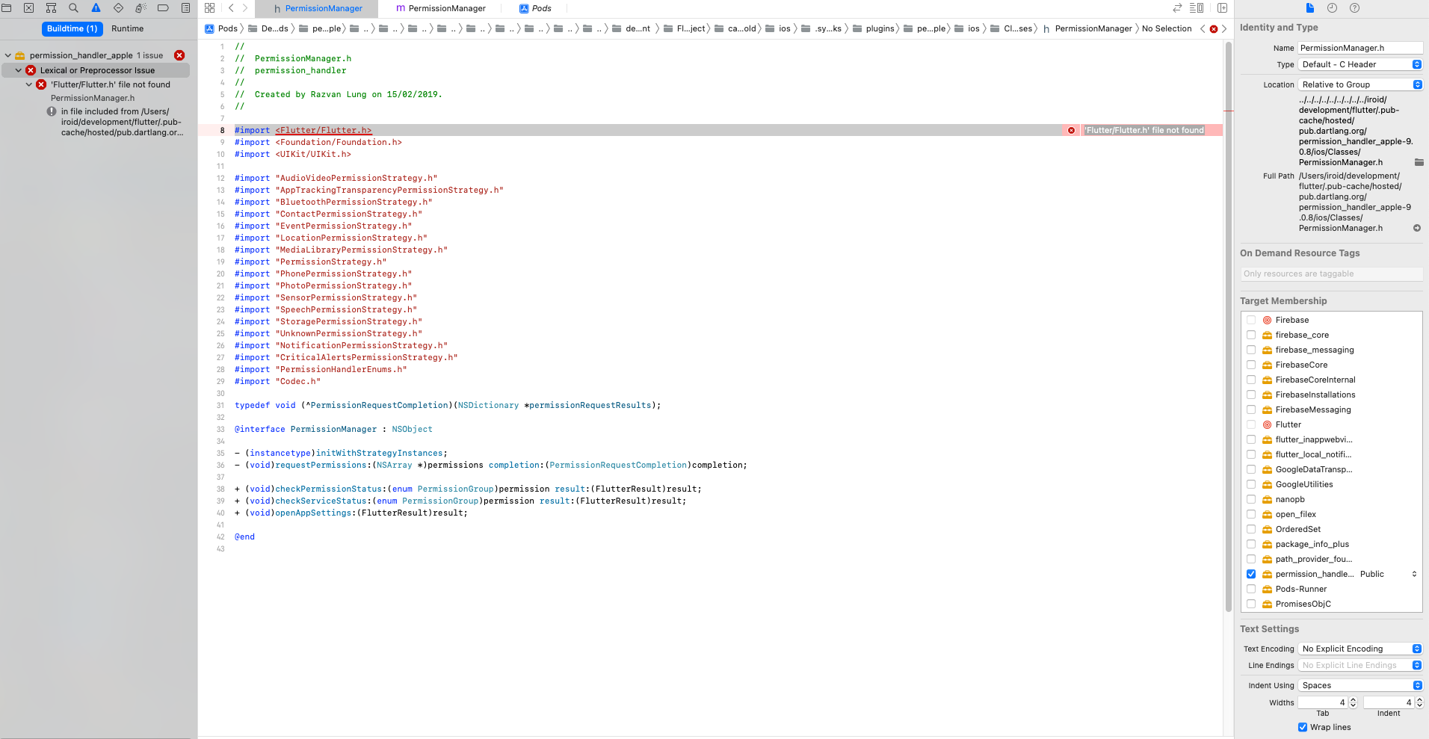Collapse the permission_handler_apple issue group
Screen dimensions: 1429x739
point(7,55)
